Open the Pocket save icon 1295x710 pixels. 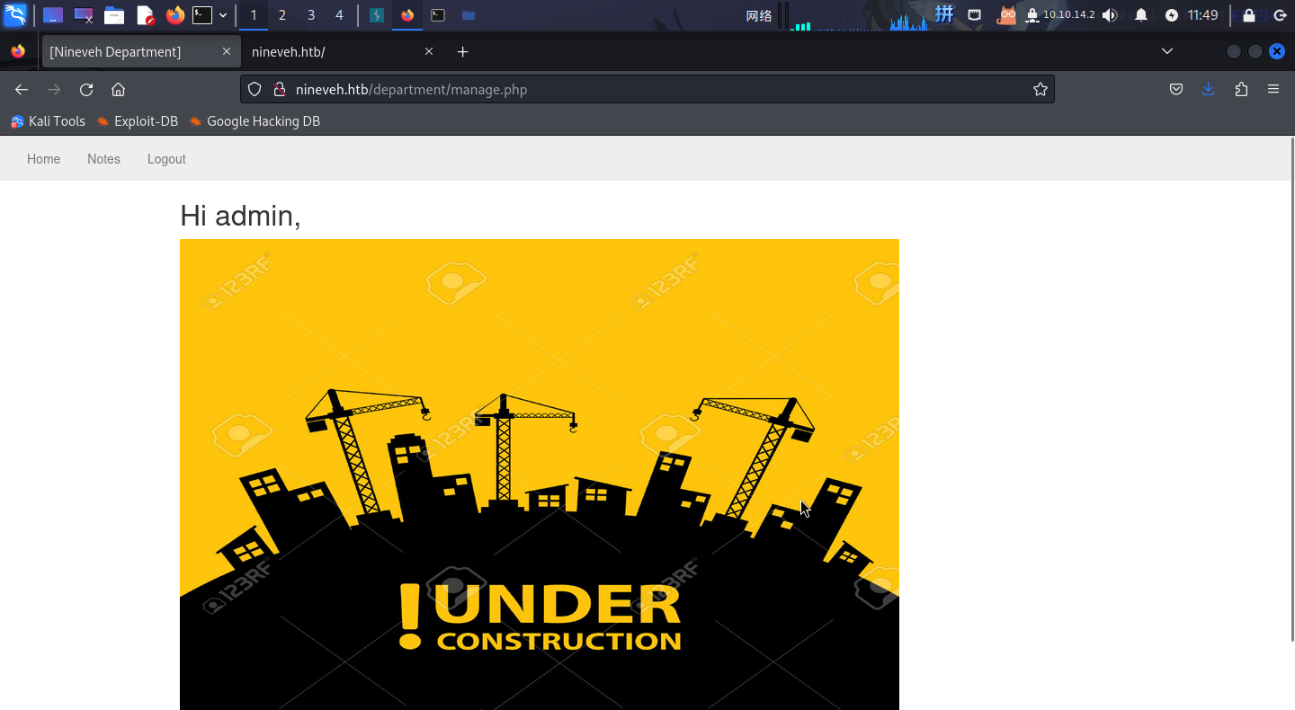[x=1175, y=89]
